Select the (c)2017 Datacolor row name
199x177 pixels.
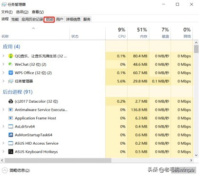pos(36,101)
